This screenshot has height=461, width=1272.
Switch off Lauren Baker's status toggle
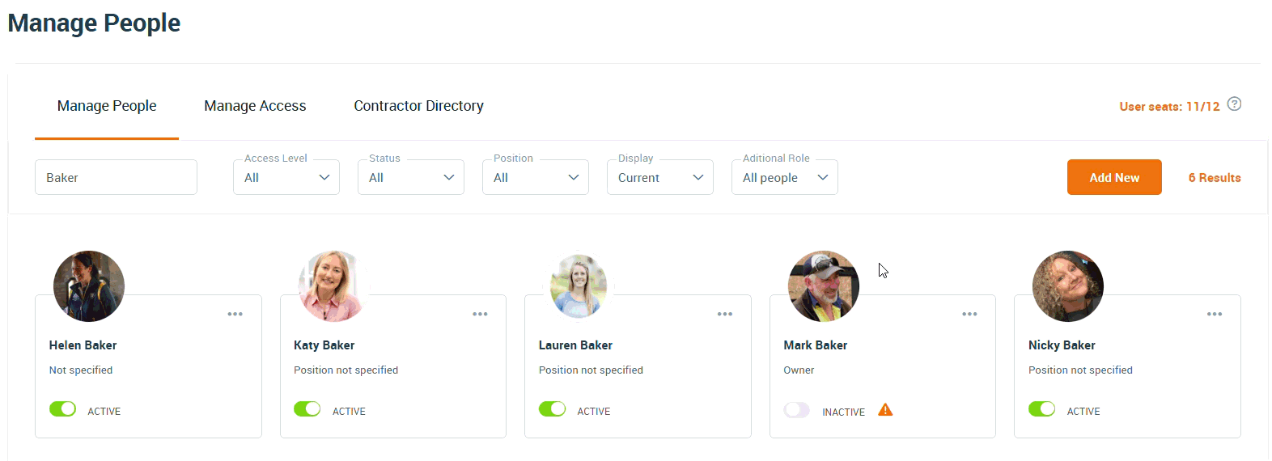pyautogui.click(x=553, y=409)
